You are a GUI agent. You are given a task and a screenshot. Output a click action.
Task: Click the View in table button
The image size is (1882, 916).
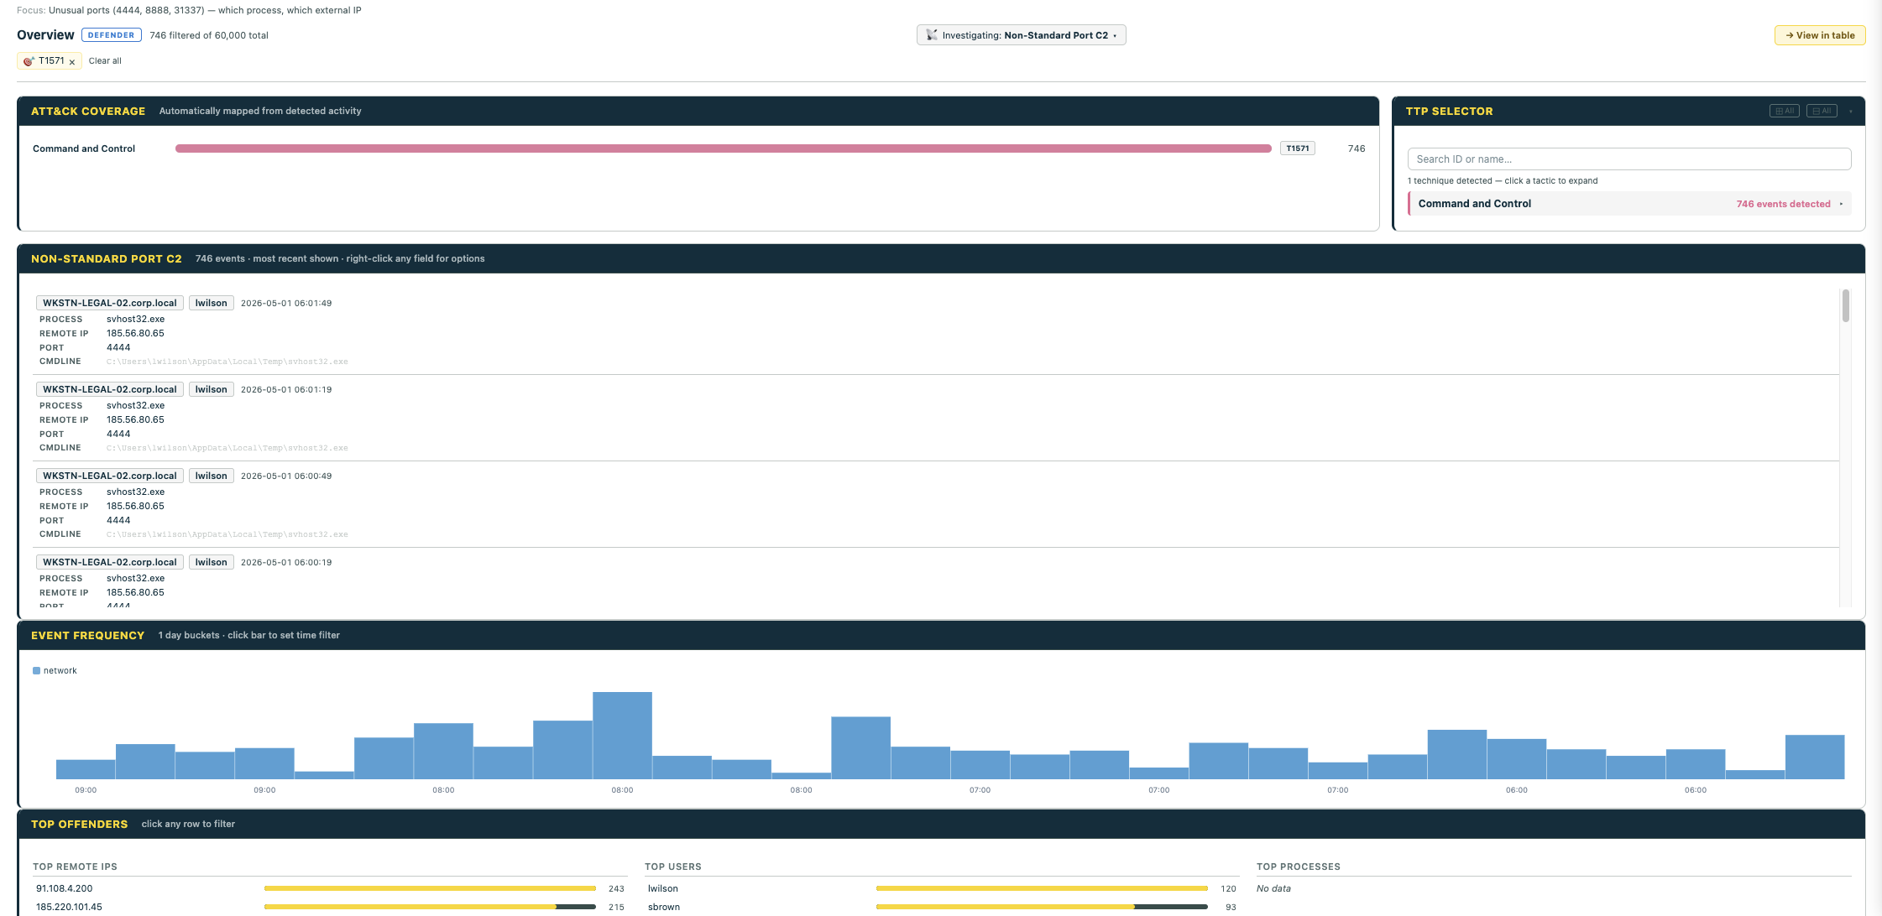pos(1820,35)
